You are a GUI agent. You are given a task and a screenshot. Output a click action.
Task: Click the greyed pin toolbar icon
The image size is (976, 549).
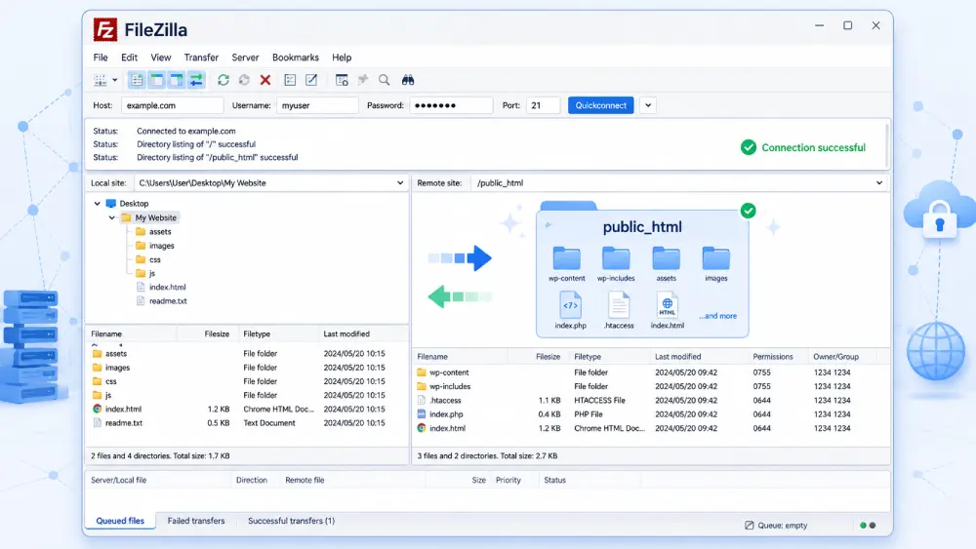(363, 80)
